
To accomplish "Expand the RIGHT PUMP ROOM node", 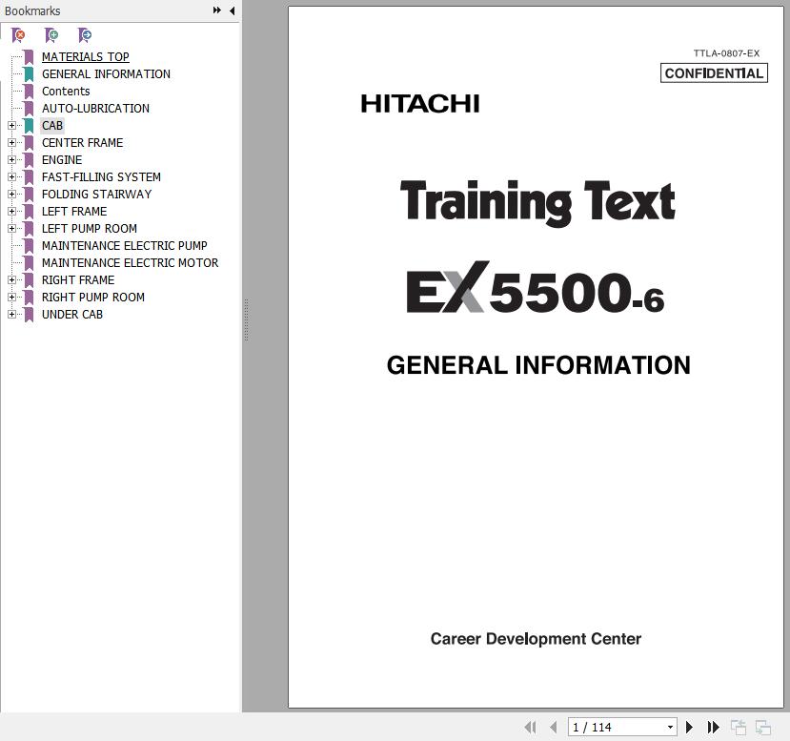I will [11, 297].
